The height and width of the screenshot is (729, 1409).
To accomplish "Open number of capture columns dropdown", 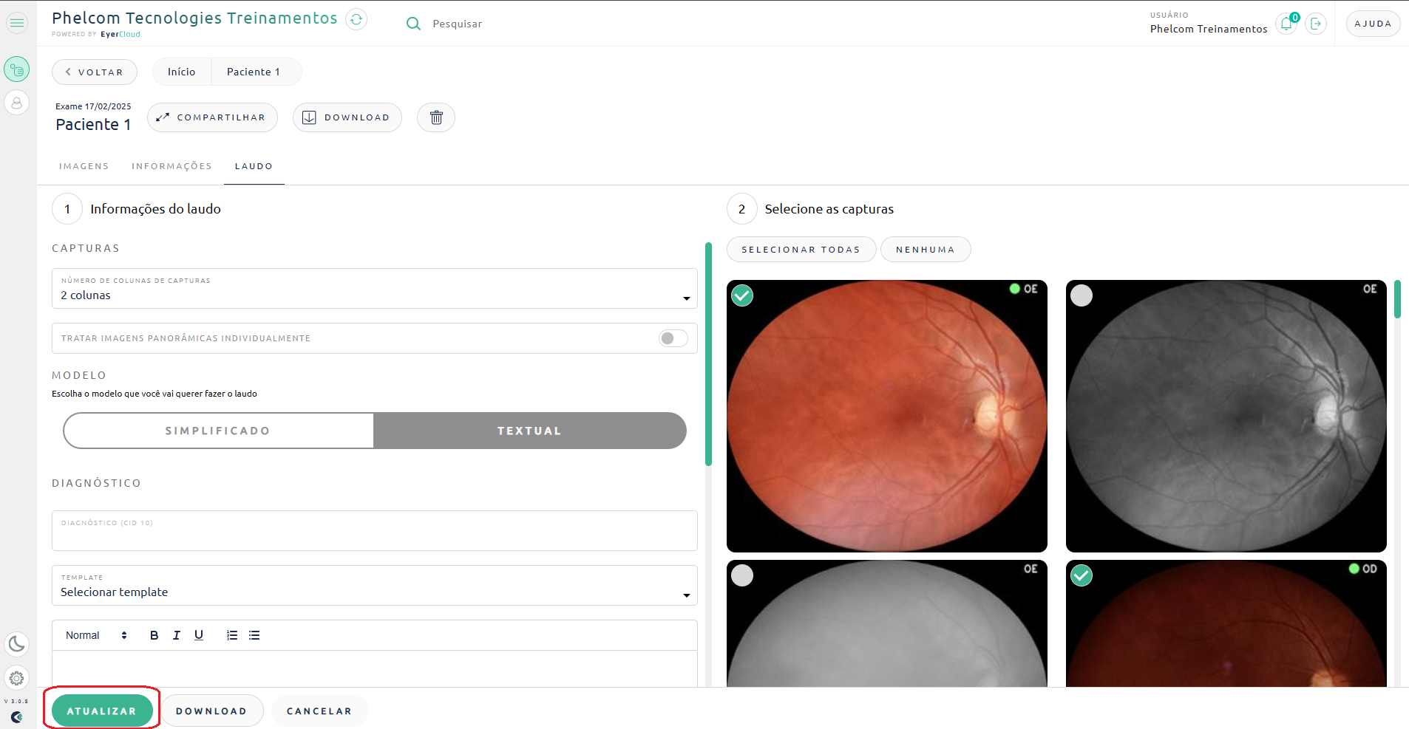I will 375,289.
